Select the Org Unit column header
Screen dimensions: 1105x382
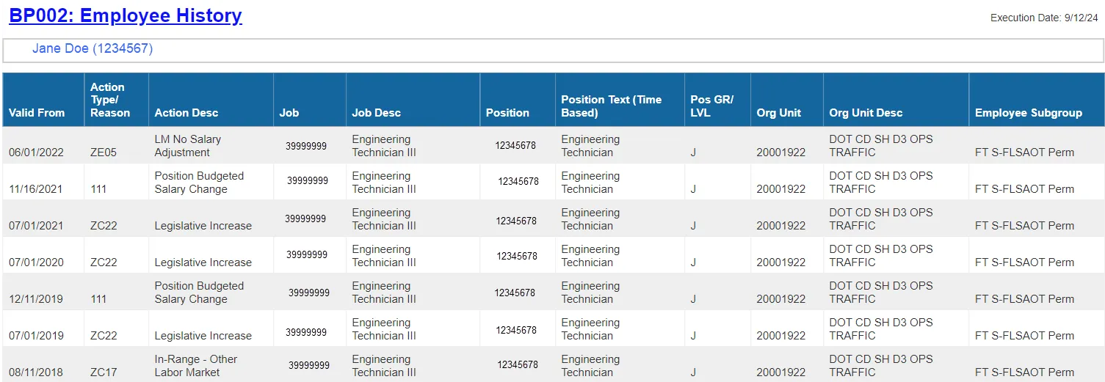[778, 113]
